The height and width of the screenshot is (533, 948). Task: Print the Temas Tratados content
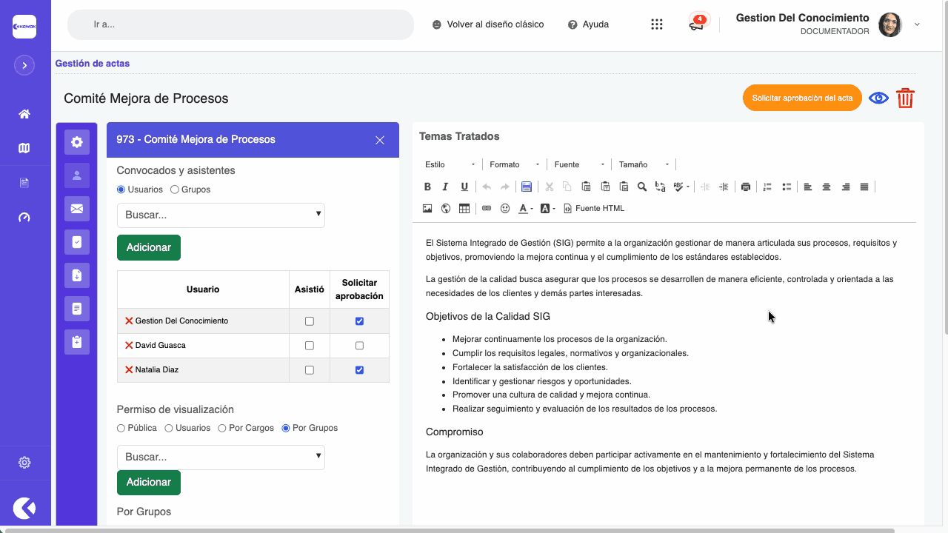746,187
